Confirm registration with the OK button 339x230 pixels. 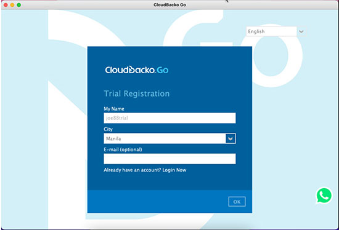point(237,202)
